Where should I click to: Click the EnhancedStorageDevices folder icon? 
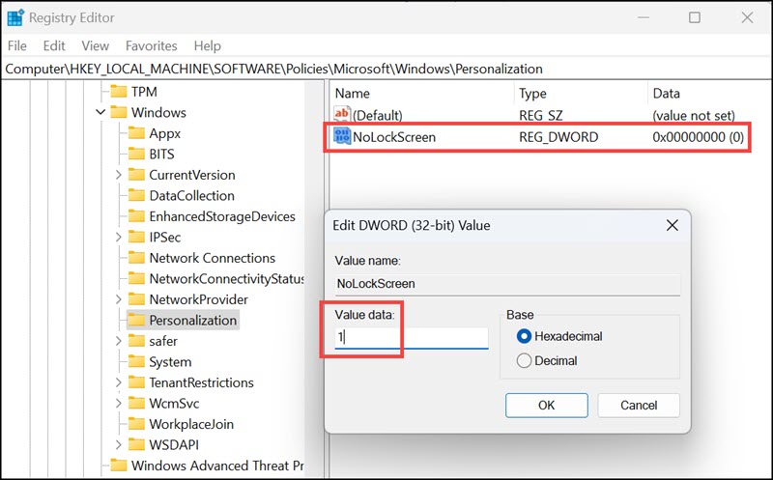[x=136, y=216]
